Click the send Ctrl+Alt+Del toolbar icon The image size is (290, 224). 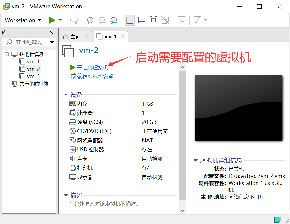click(74, 20)
